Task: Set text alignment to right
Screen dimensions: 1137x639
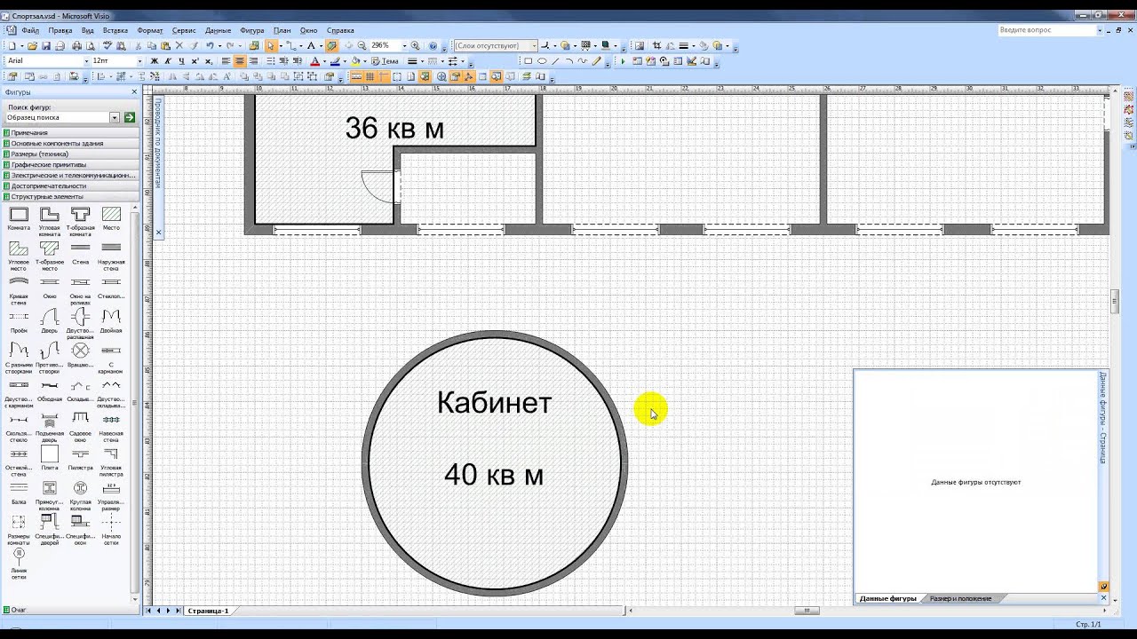Action: [x=253, y=61]
